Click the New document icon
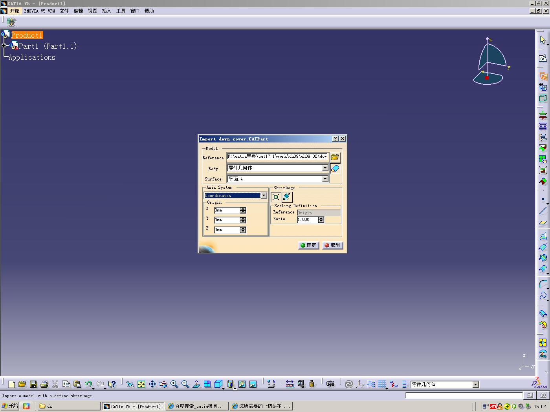550x412 pixels. click(11, 384)
